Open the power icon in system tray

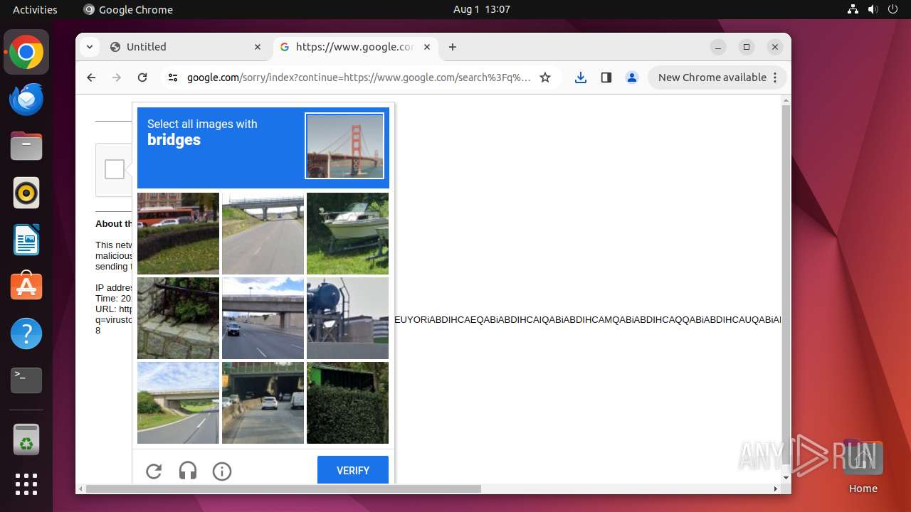[893, 9]
